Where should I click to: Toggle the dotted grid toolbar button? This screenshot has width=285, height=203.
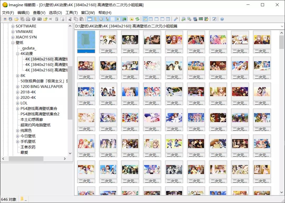pyautogui.click(x=113, y=19)
